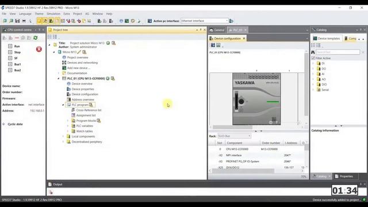The height and width of the screenshot is (207, 368).
Task: Expand the SF status row
Action: tap(10, 58)
